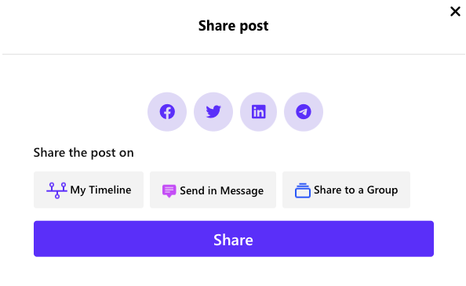
Task: Share the post via Facebook icon
Action: 167,112
